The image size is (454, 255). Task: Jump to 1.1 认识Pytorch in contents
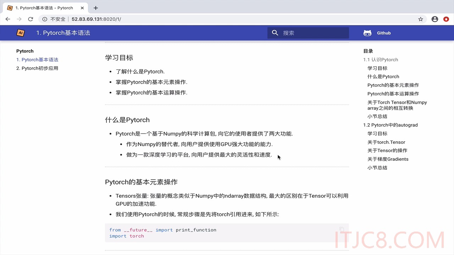(x=381, y=60)
